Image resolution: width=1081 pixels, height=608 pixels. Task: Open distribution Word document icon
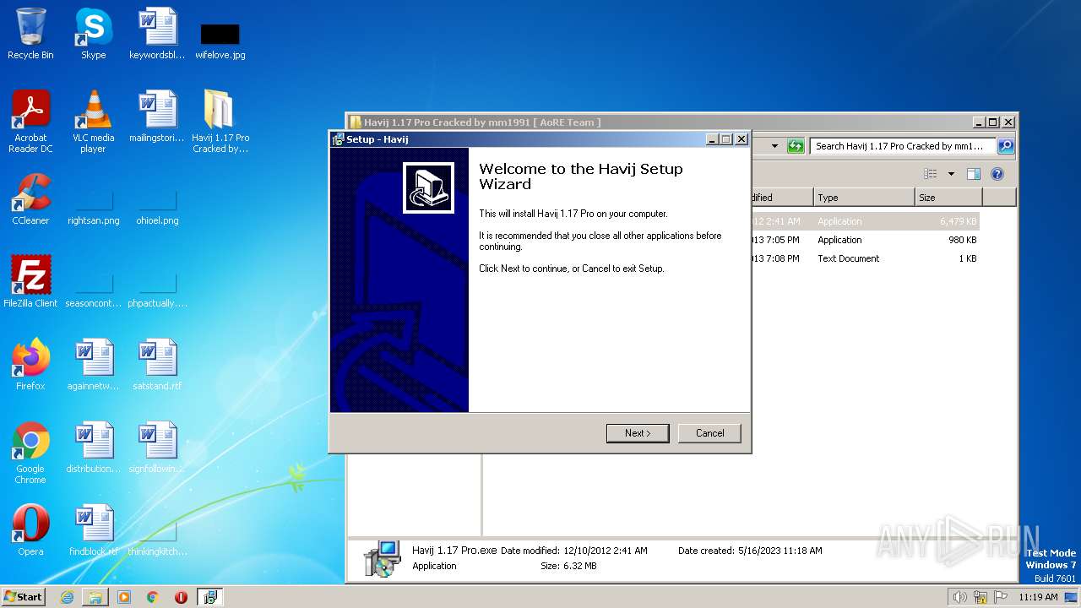point(93,448)
